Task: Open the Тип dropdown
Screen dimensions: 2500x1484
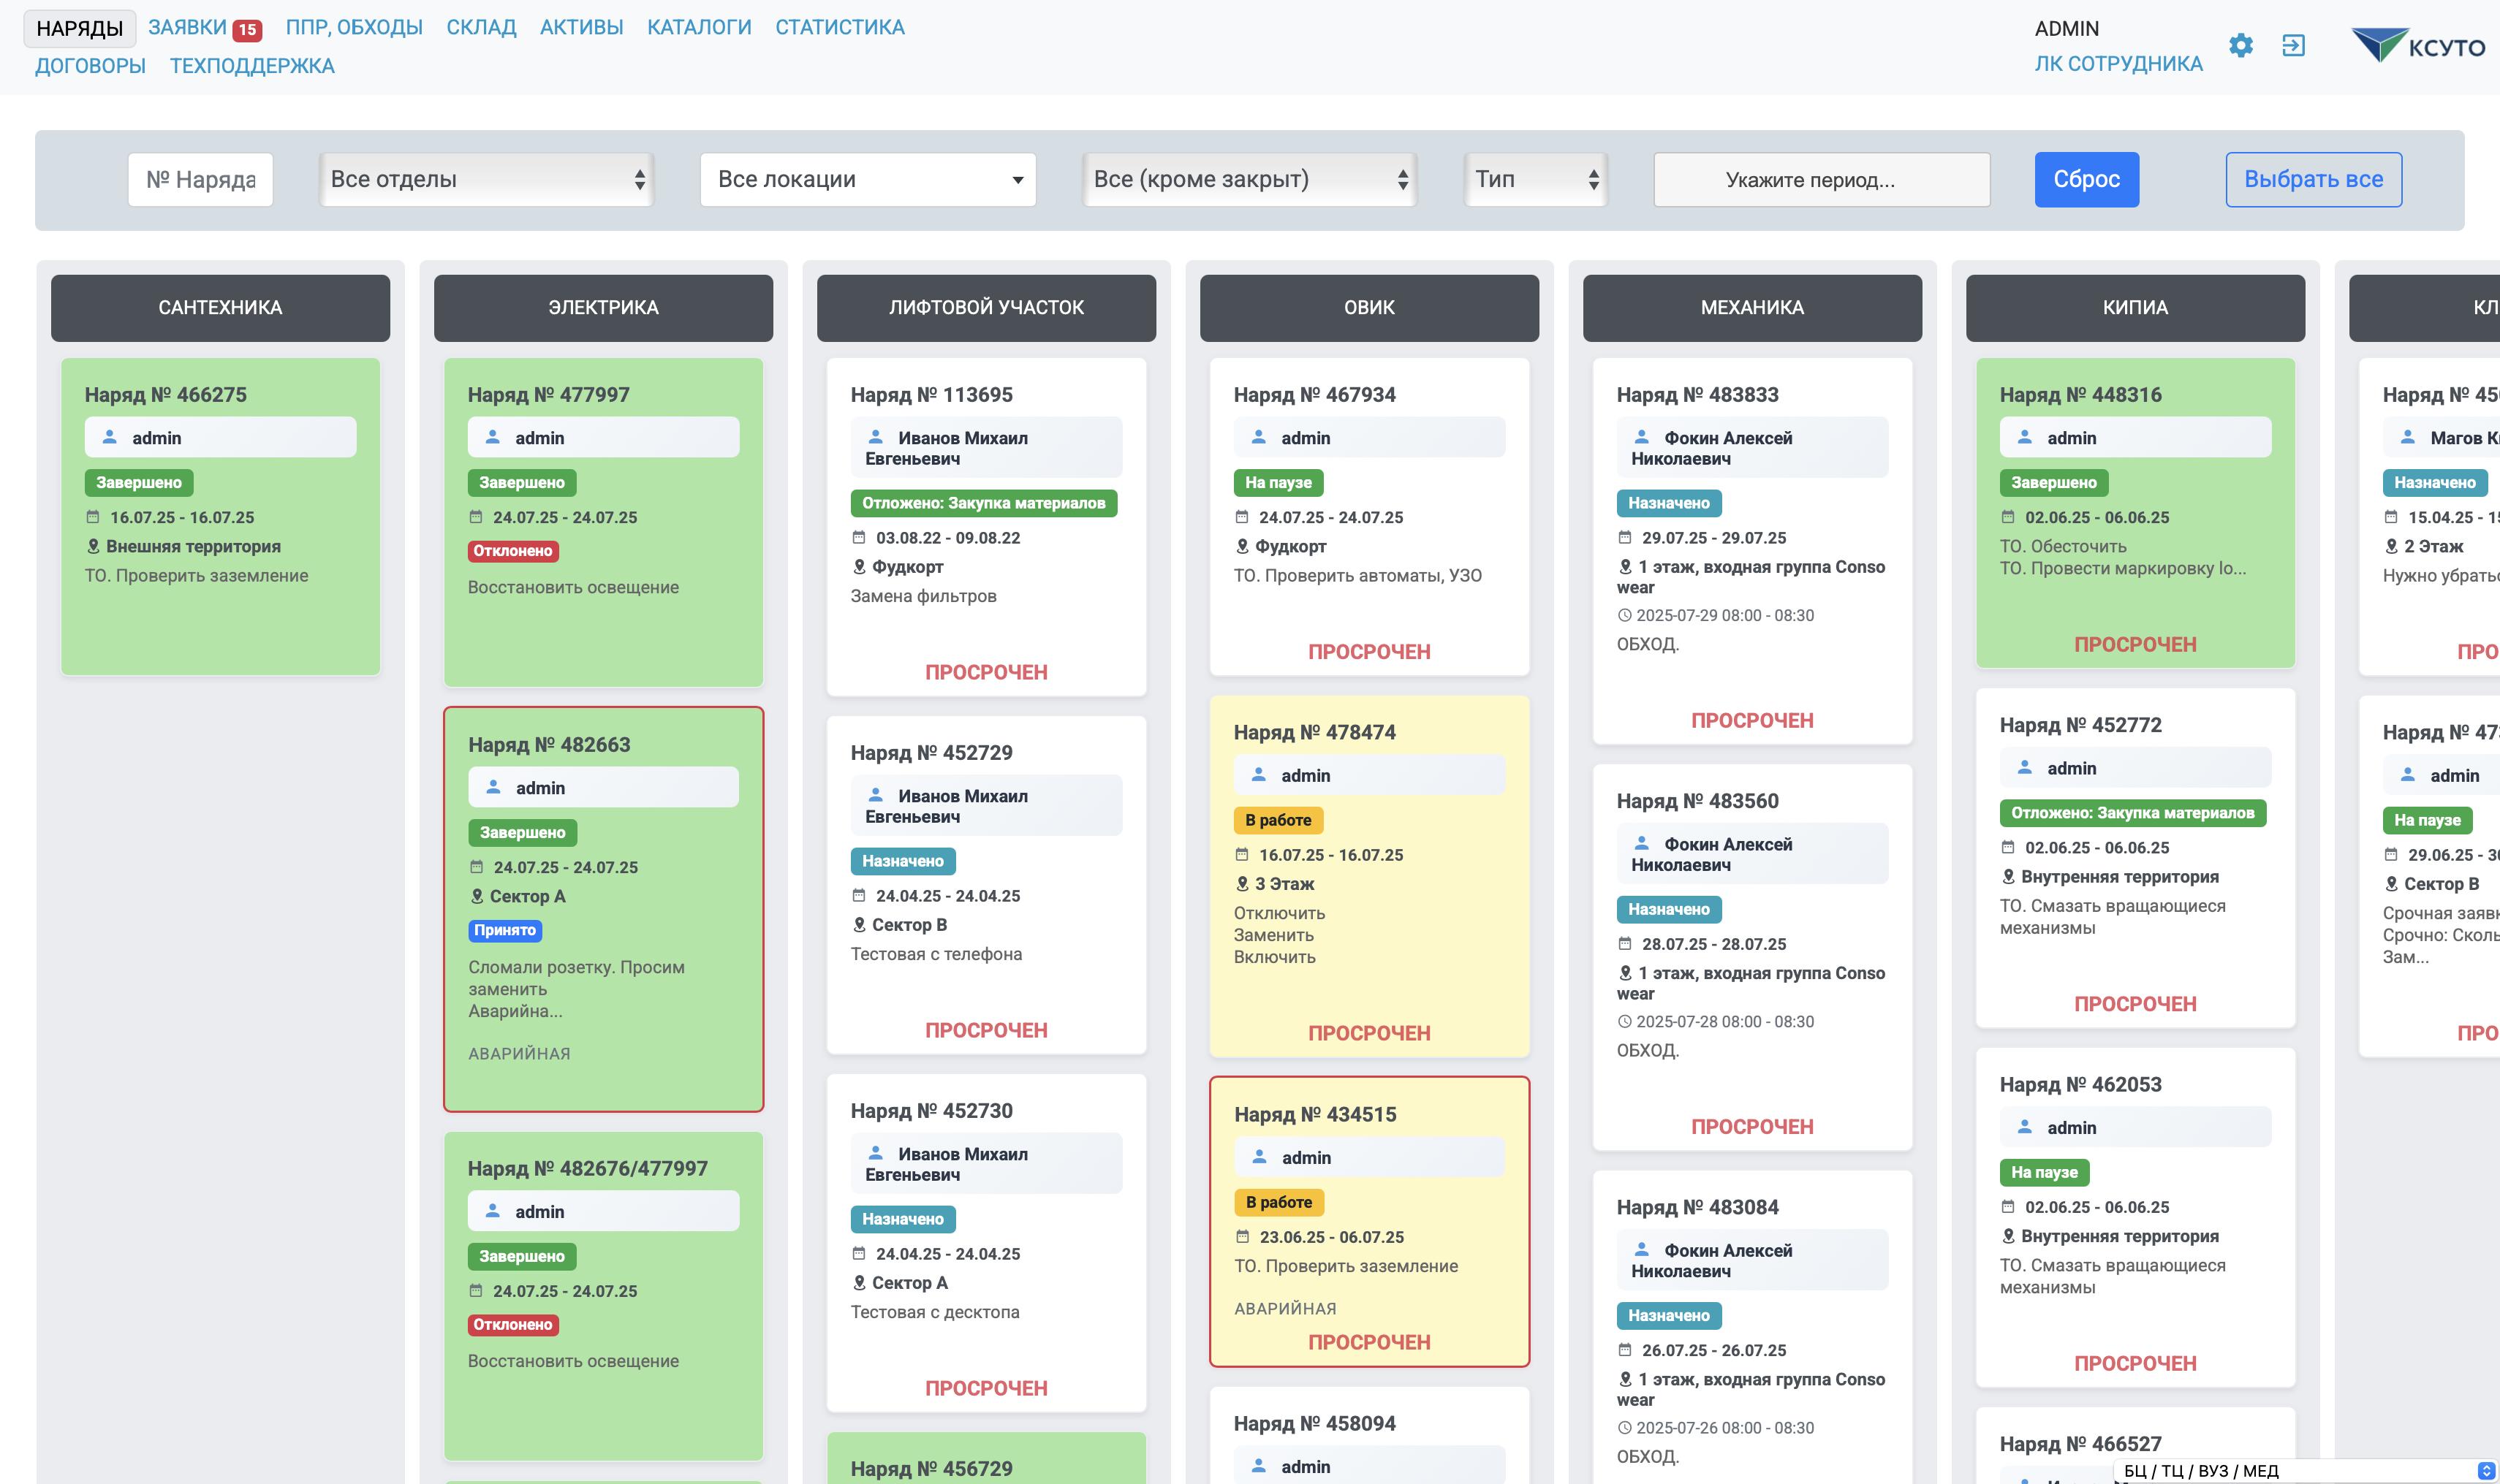Action: pyautogui.click(x=1534, y=179)
